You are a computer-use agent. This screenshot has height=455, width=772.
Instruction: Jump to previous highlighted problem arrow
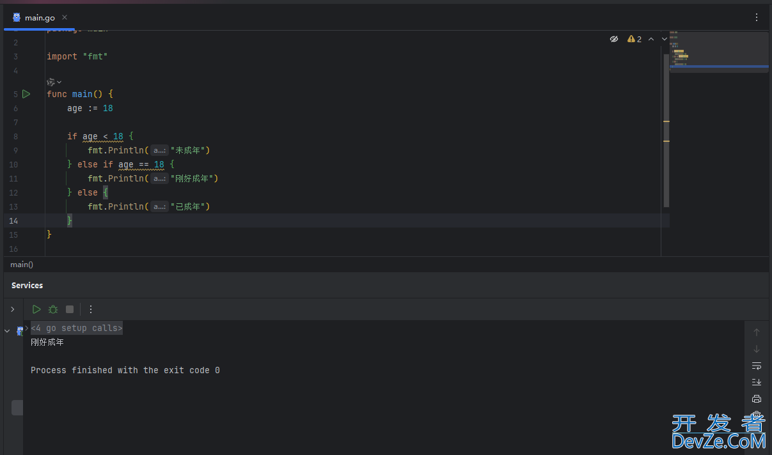coord(651,39)
